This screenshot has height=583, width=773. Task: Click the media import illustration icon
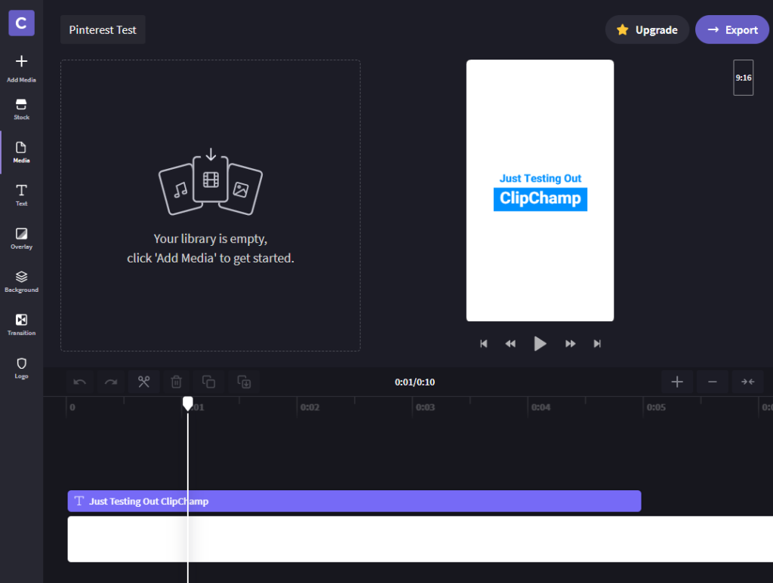[211, 182]
